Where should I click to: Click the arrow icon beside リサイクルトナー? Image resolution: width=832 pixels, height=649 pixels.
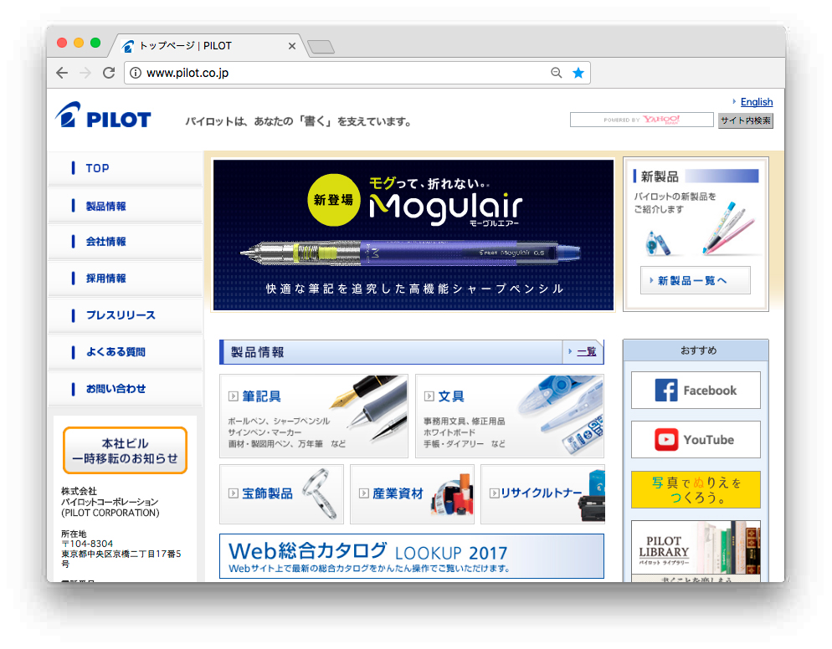(494, 493)
